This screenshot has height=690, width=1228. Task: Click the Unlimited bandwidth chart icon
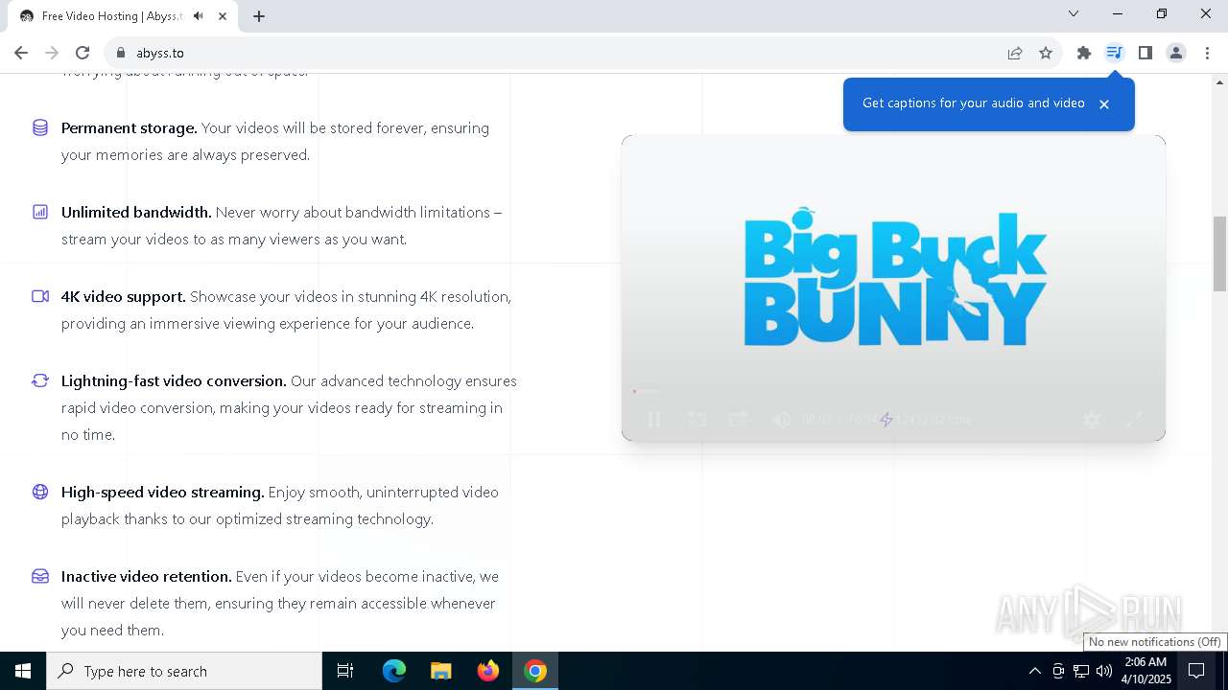pos(40,212)
